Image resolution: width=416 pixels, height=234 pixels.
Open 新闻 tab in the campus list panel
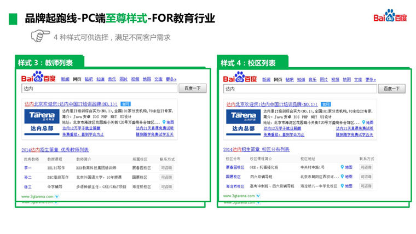[266, 79]
